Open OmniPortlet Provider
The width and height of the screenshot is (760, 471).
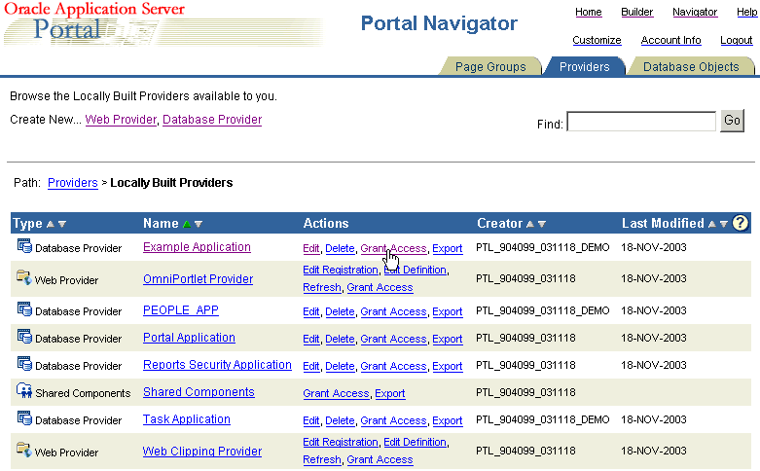point(198,279)
